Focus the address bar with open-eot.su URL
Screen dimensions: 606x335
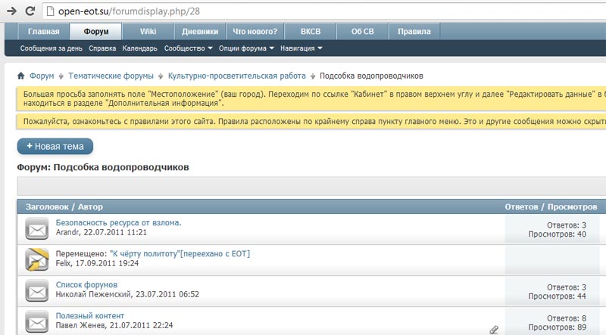pyautogui.click(x=325, y=11)
